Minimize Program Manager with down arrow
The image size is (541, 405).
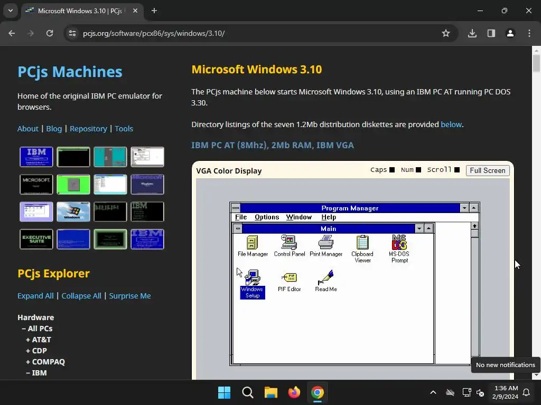[464, 208]
